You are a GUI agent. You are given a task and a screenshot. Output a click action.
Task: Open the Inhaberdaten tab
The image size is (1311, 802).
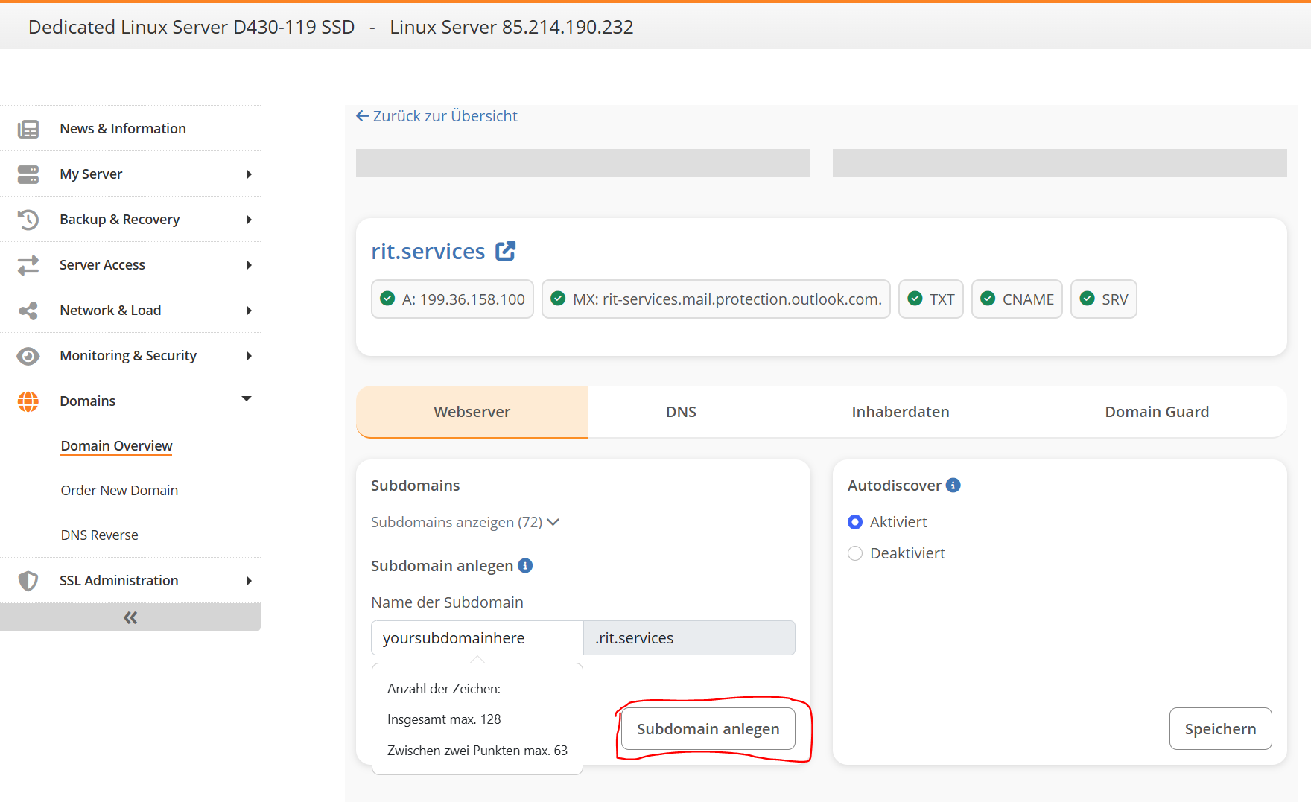(901, 412)
